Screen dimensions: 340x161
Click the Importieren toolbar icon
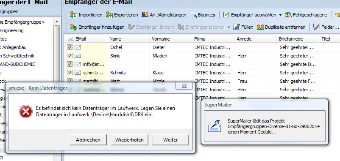click(x=74, y=15)
